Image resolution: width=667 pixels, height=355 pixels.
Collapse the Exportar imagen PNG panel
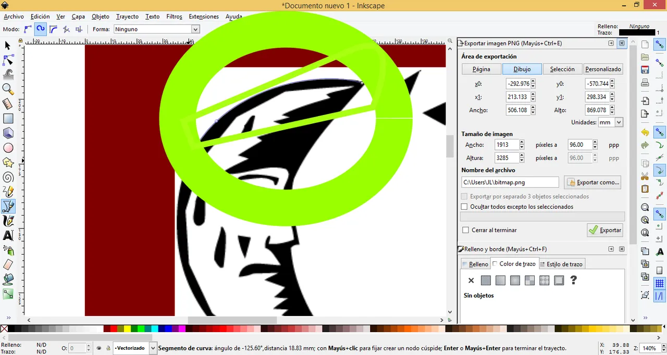[611, 44]
